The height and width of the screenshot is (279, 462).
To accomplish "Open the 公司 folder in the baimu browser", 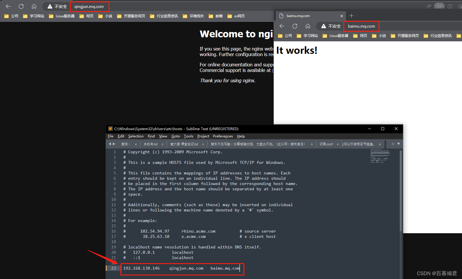I will point(285,36).
